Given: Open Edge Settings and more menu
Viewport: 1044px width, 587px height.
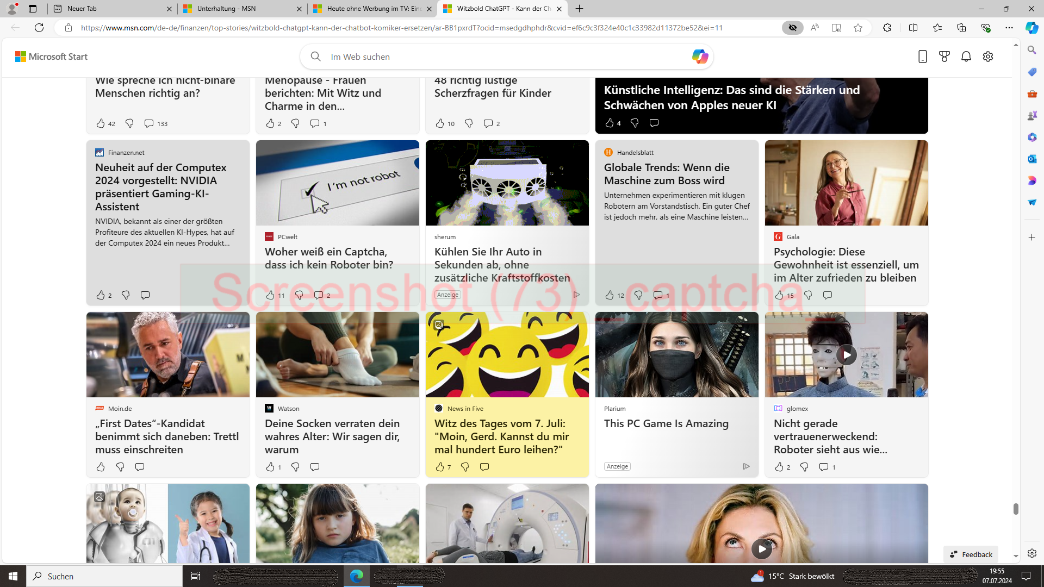Looking at the screenshot, I should [1009, 28].
